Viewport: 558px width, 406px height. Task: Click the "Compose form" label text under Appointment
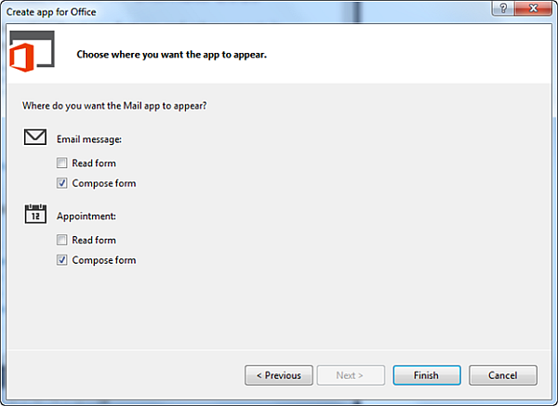click(x=104, y=260)
